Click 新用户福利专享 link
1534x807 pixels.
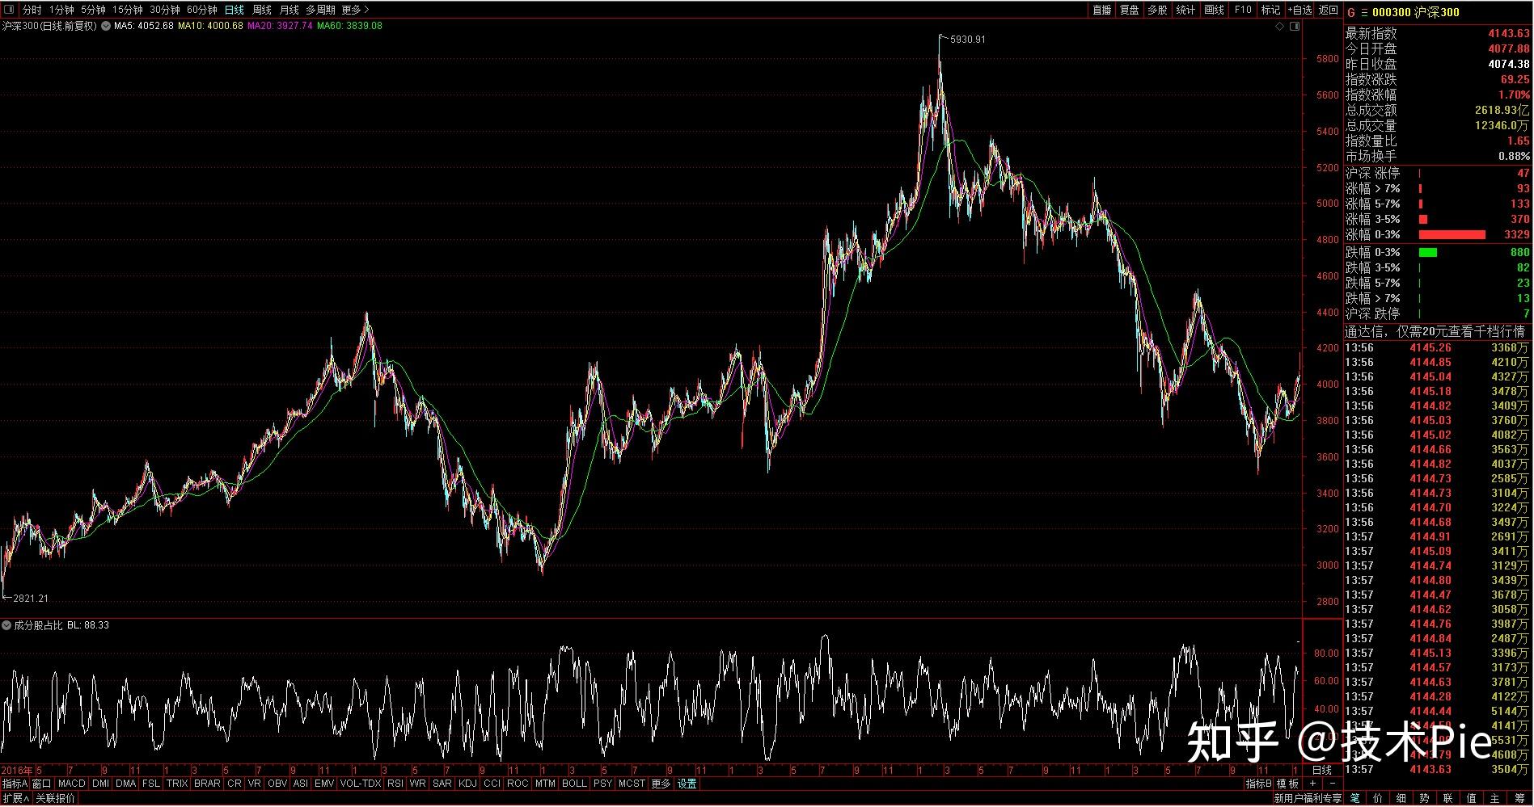[x=1308, y=798]
